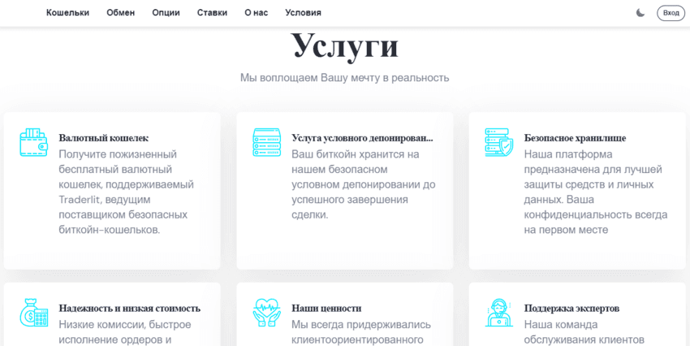This screenshot has height=346, width=690.
Task: Click the description starting Ваш биткойн хранится
Action: 364,184
